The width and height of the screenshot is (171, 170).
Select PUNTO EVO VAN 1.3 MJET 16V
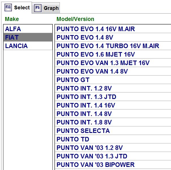coord(113,63)
